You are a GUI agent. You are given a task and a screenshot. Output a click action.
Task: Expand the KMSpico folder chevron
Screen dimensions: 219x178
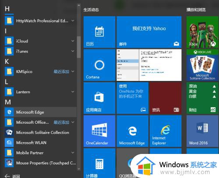(73, 71)
